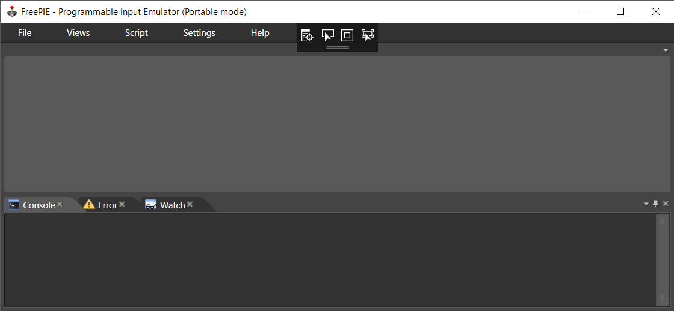The height and width of the screenshot is (311, 674).
Task: Click the cursor-on-screen selection icon
Action: tap(327, 35)
